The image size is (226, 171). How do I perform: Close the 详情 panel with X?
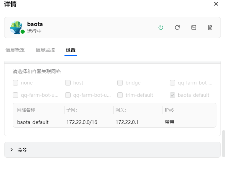coord(216,4)
